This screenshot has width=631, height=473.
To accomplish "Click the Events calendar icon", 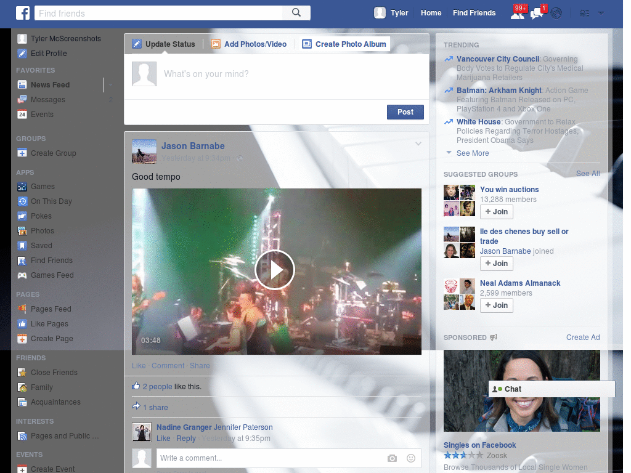I will pyautogui.click(x=22, y=114).
